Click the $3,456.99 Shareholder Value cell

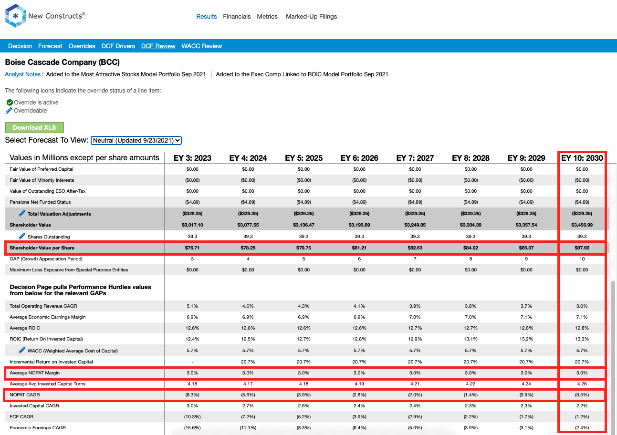pos(582,225)
